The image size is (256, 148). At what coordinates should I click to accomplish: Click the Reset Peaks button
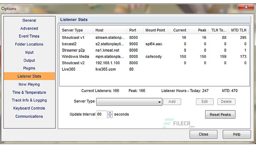click(220, 114)
